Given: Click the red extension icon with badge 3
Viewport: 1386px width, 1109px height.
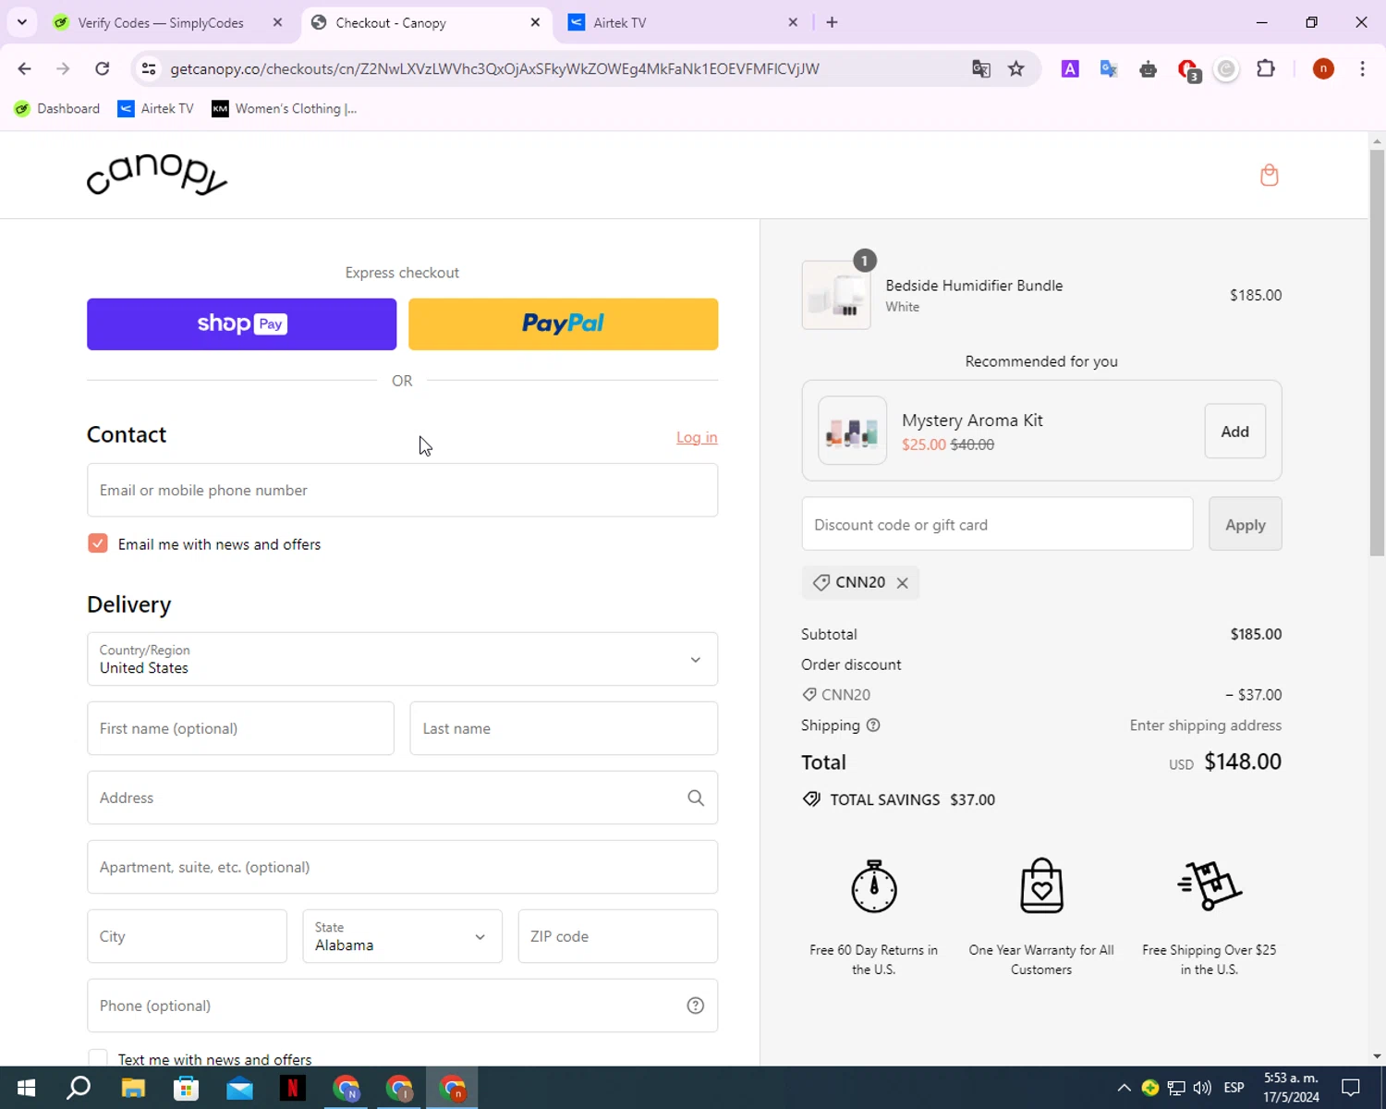Looking at the screenshot, I should click(x=1188, y=69).
